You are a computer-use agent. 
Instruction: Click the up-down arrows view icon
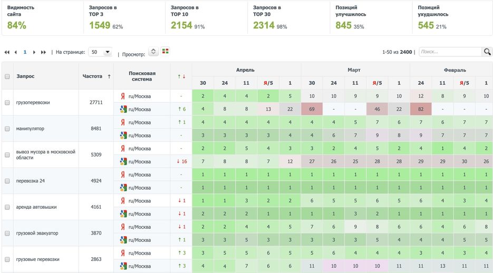[x=153, y=51]
